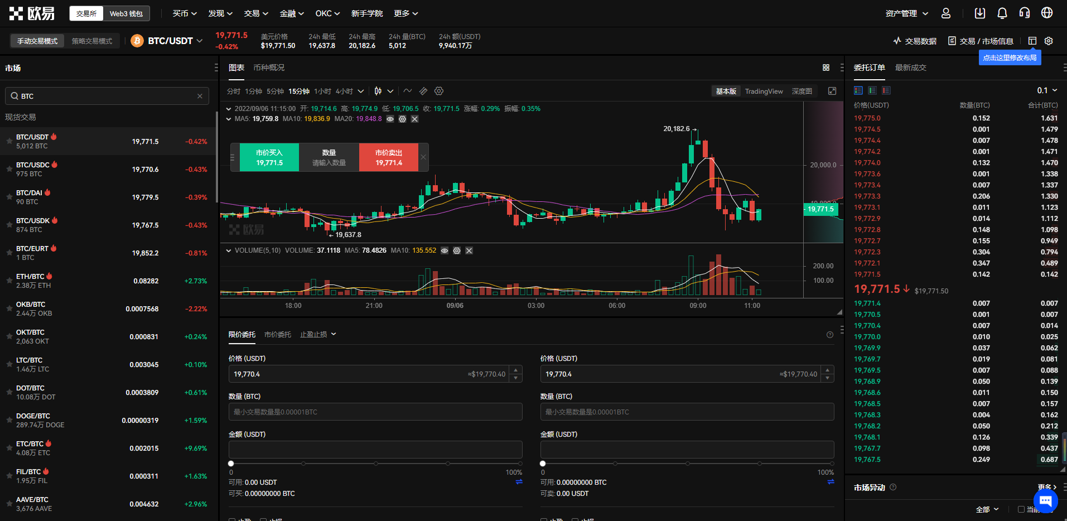Click the layout customization icon near the settings gear

(x=1032, y=41)
